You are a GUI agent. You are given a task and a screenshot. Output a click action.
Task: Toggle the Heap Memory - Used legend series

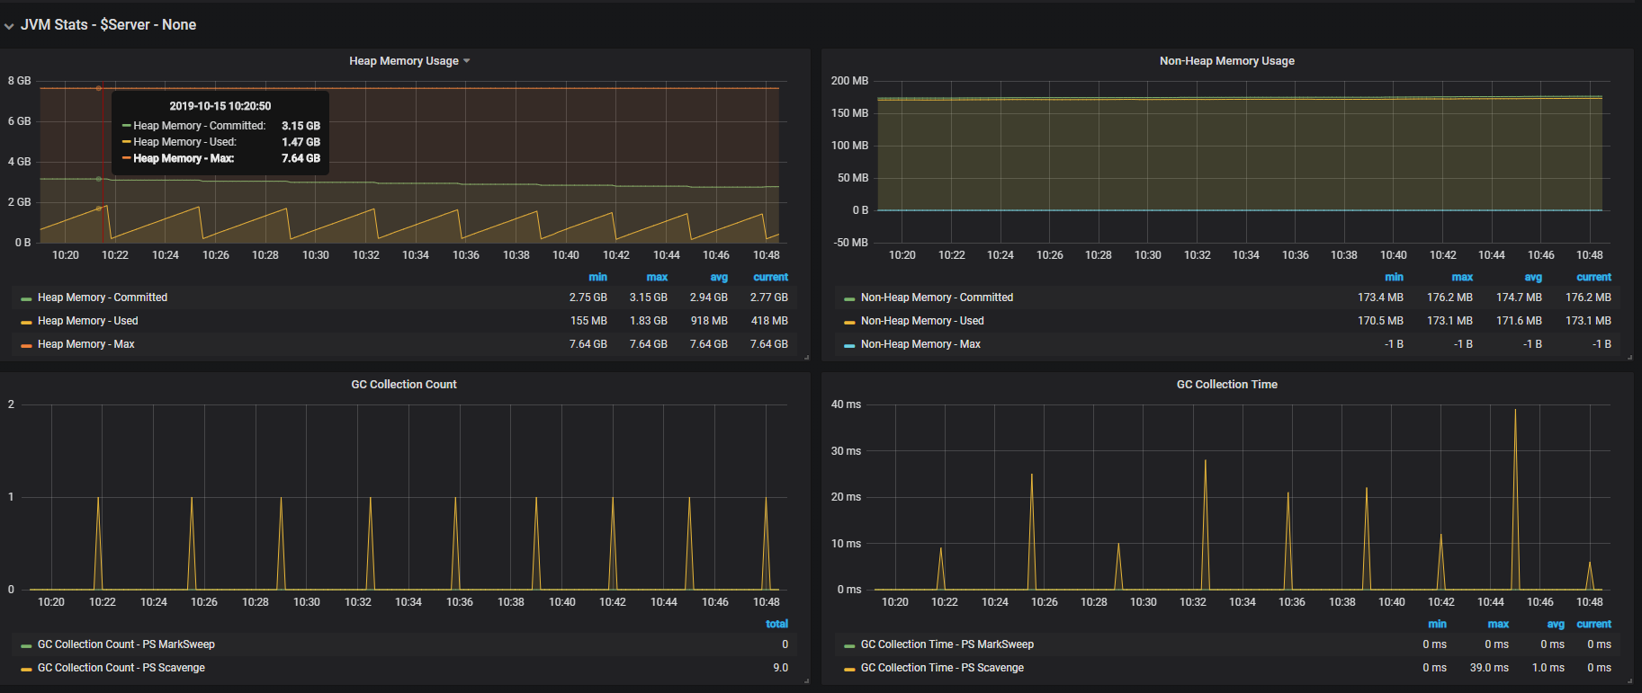pyautogui.click(x=88, y=321)
